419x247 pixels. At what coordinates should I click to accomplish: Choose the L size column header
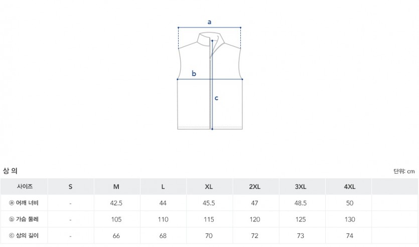click(x=163, y=187)
